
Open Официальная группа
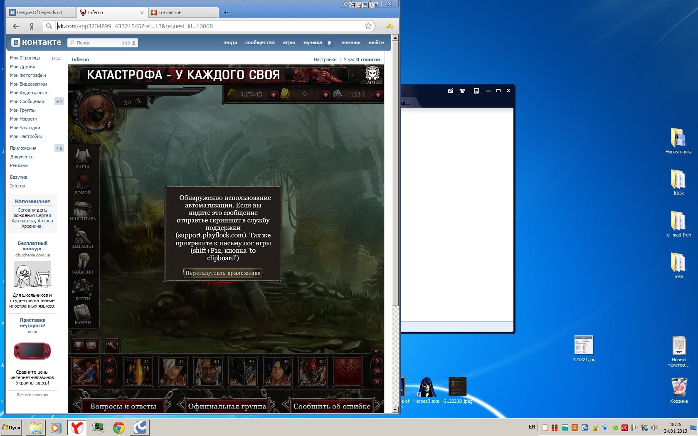(227, 406)
